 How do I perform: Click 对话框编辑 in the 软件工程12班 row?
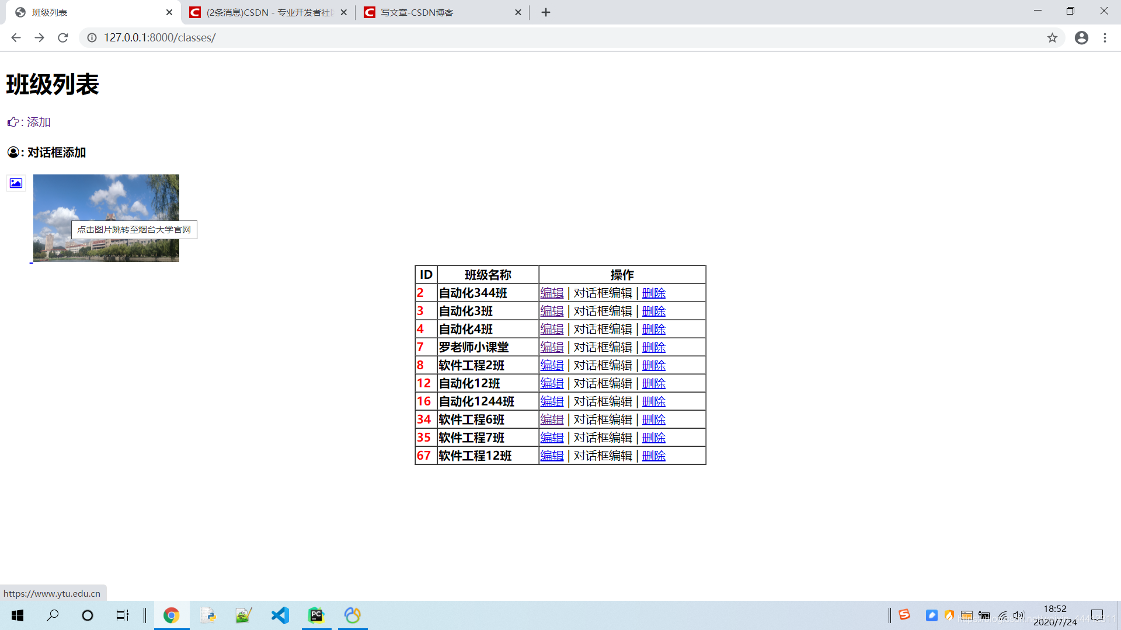603,456
